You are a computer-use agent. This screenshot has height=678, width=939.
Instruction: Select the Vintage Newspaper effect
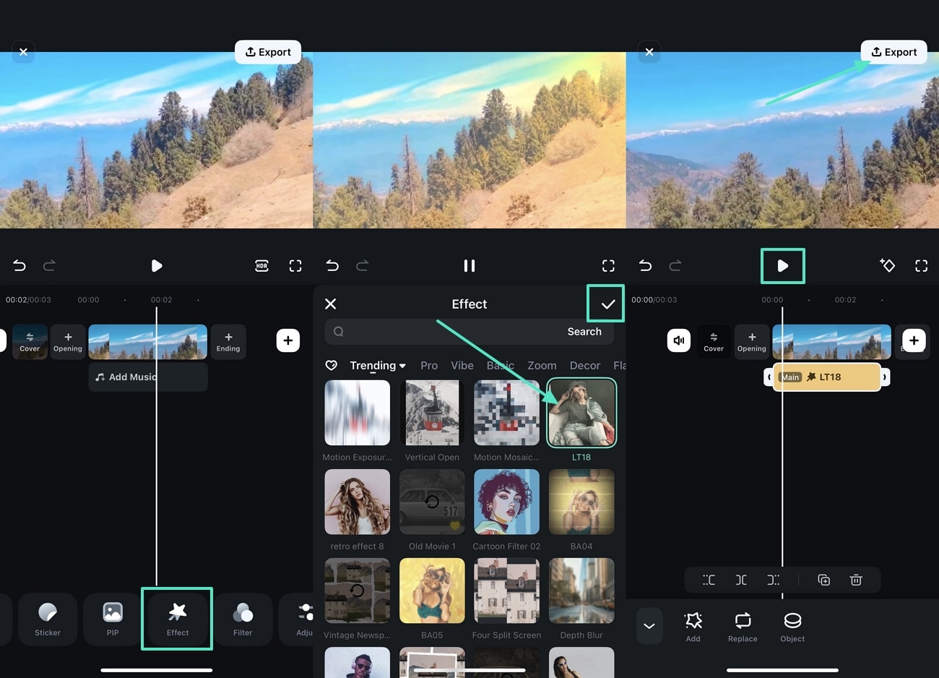tap(357, 591)
